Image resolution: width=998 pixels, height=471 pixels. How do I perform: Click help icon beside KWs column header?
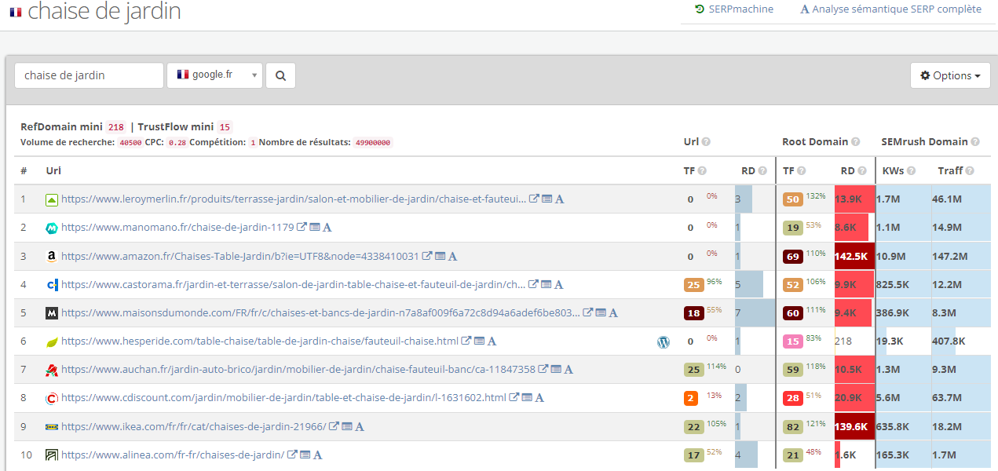pyautogui.click(x=912, y=171)
